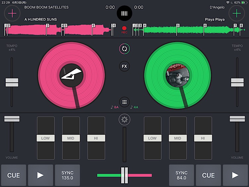Click the left deck 0:00 time display
Screen dimensions: 249x187
110,7
